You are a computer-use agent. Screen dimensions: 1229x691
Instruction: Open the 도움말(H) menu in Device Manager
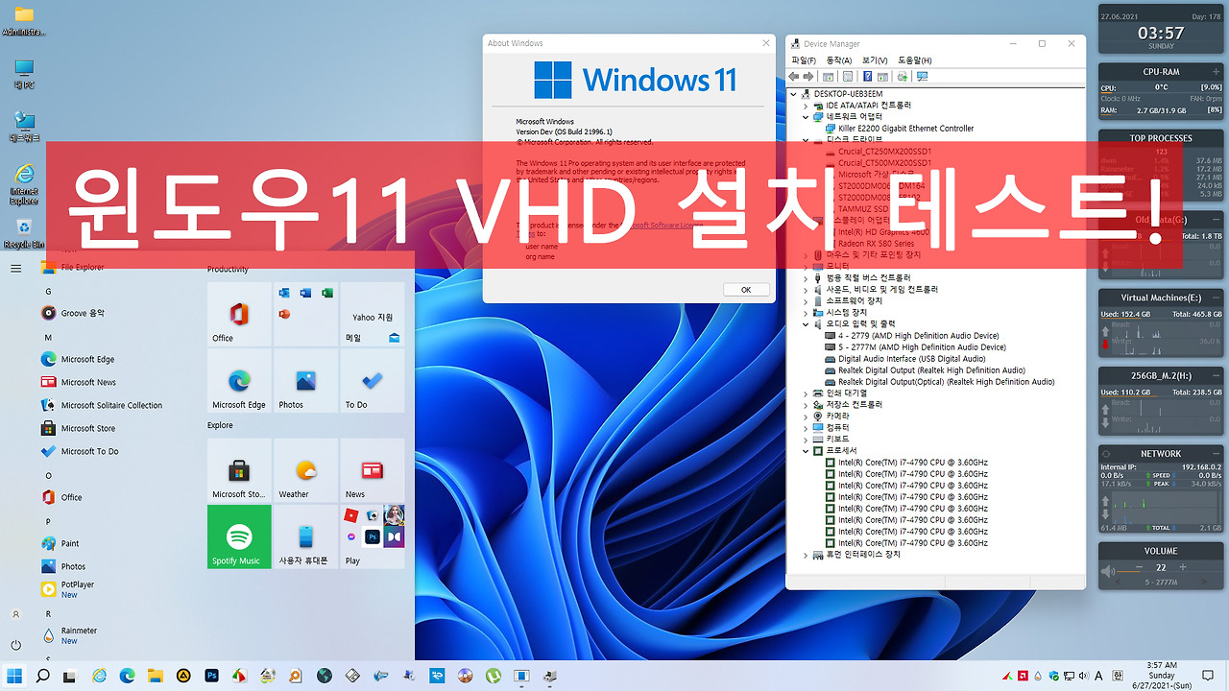coord(914,60)
